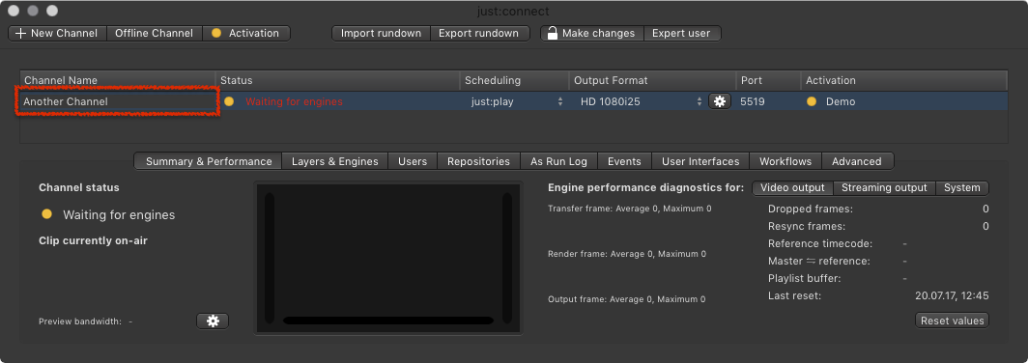Click the yellow status dot in channel row
The image size is (1028, 363).
coord(229,101)
